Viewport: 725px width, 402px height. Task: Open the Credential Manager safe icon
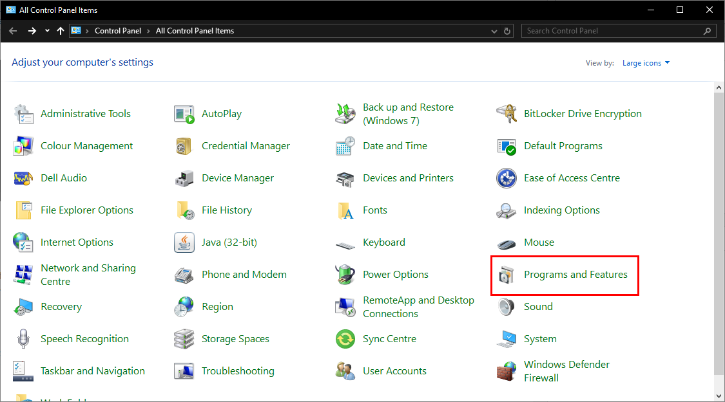tap(184, 146)
